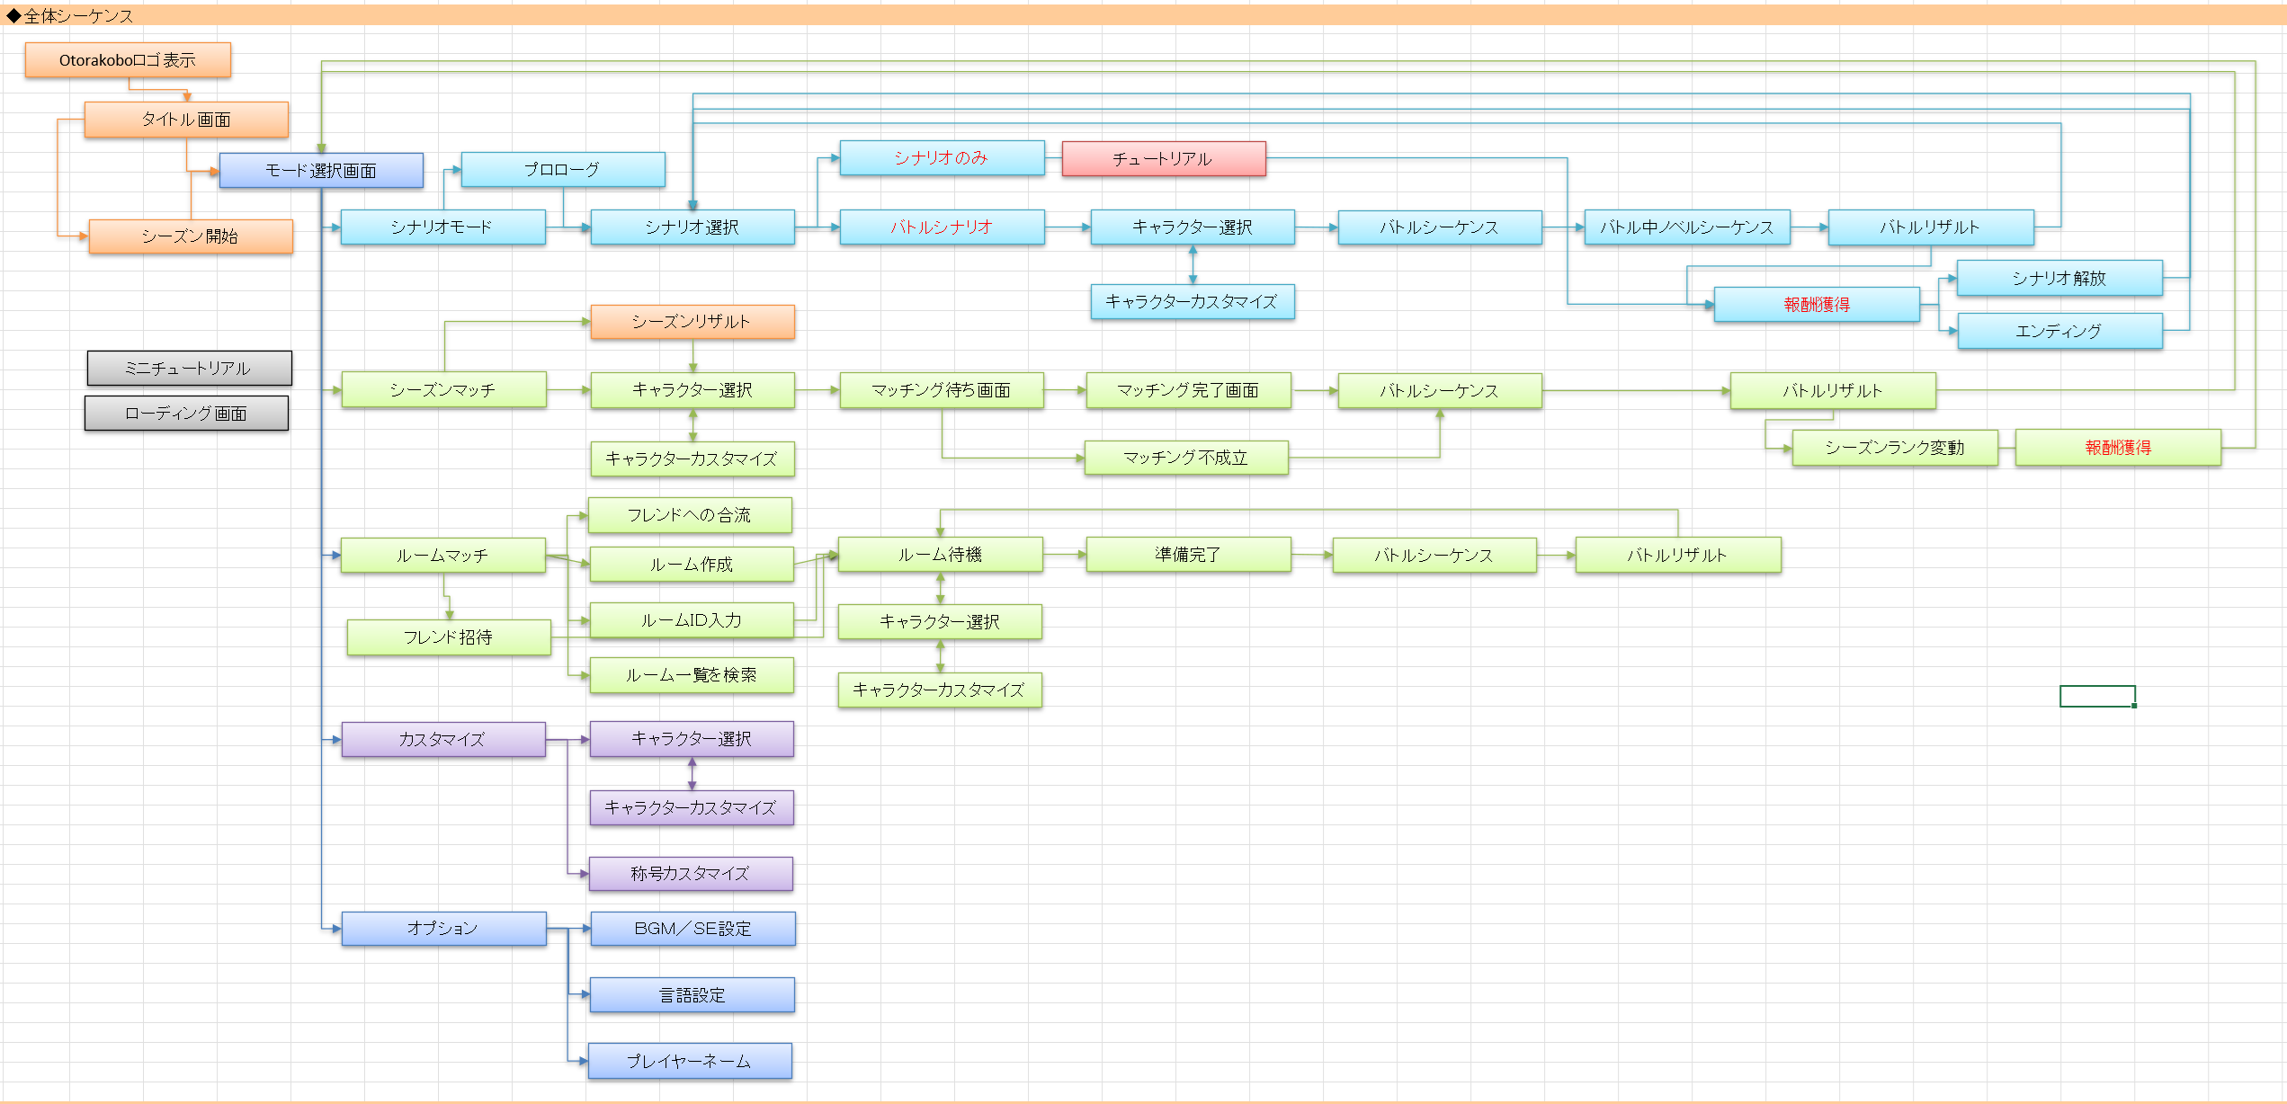2287x1104 pixels.
Task: Select the ルーム待機 box
Action: tap(941, 555)
